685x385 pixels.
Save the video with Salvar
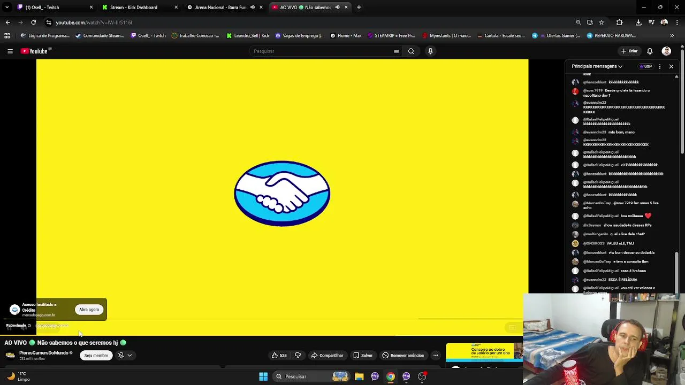pos(363,356)
